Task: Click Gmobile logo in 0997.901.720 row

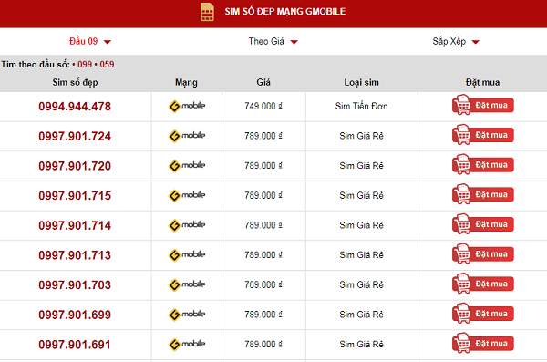Action: pos(187,165)
